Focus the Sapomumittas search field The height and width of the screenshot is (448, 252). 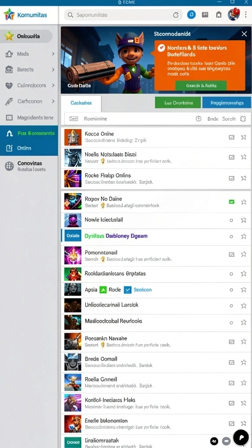123,15
